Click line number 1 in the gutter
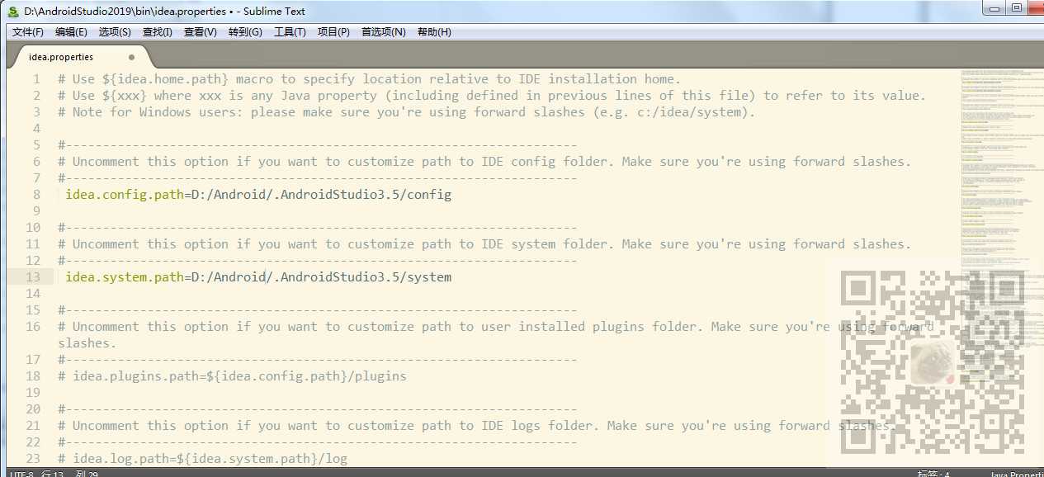This screenshot has height=477, width=1044. click(x=36, y=79)
